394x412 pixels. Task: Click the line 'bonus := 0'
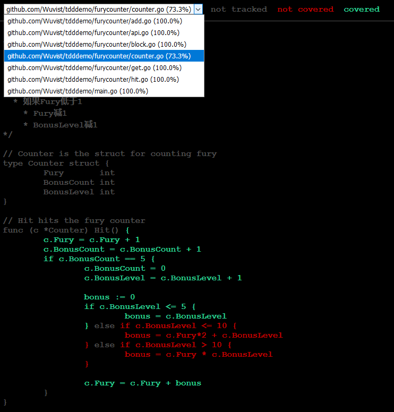[109, 297]
